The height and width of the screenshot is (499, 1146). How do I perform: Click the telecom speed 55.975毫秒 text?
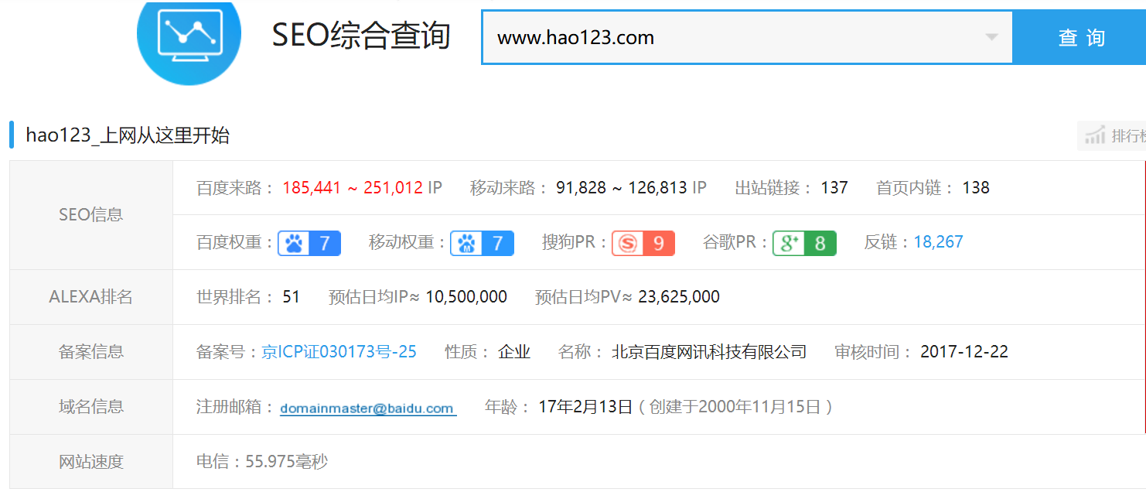tap(287, 462)
